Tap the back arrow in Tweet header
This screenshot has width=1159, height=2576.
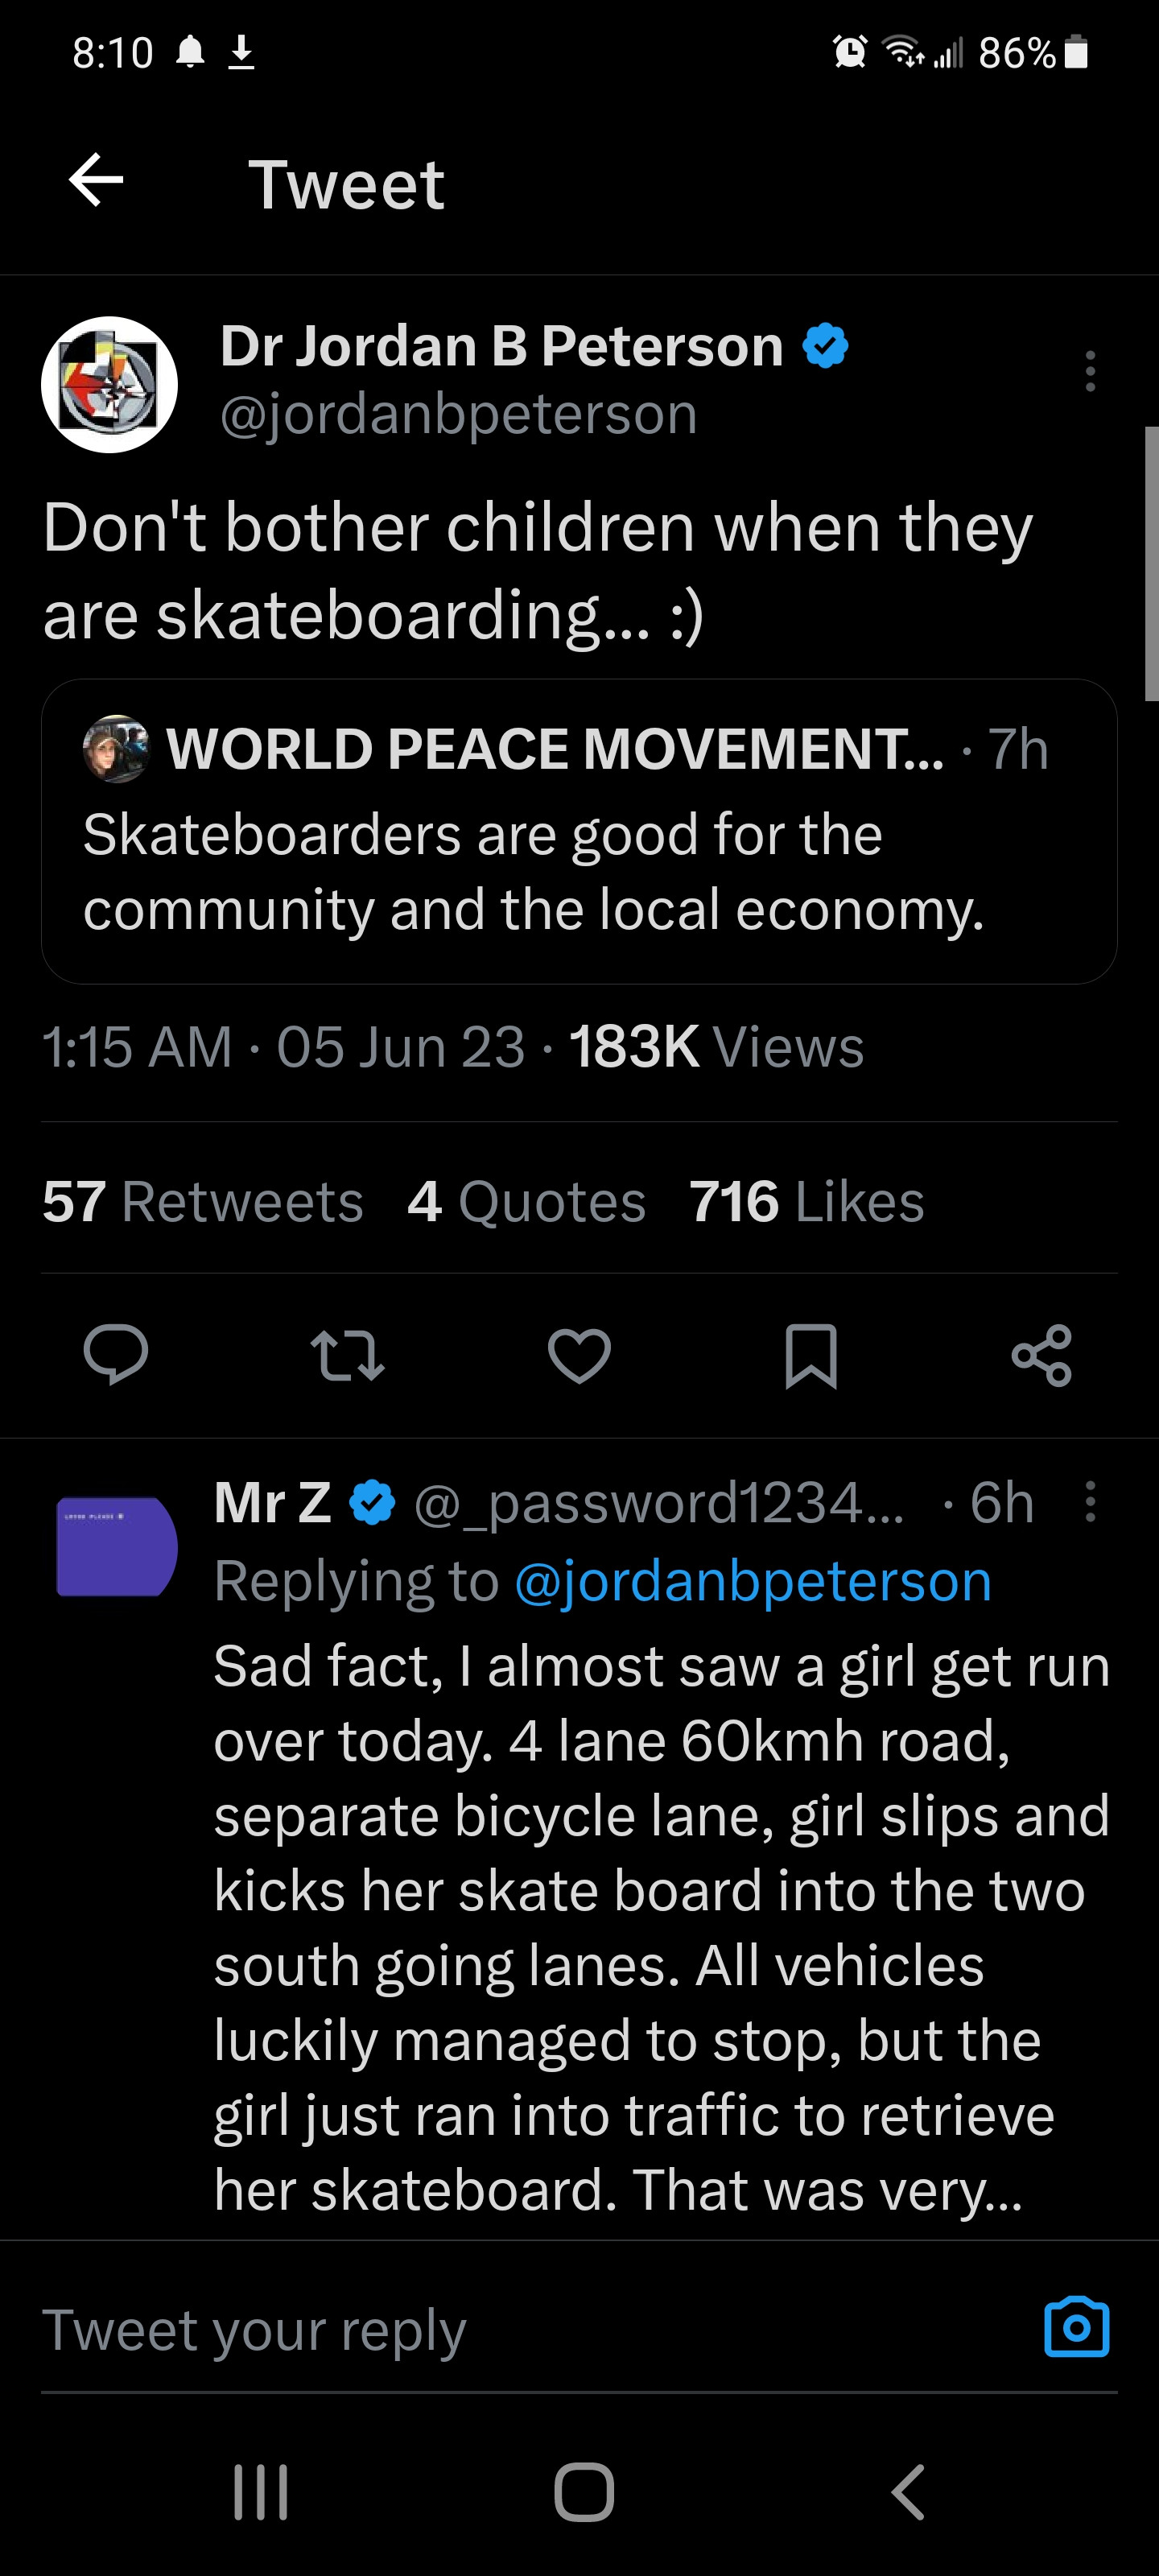click(96, 181)
